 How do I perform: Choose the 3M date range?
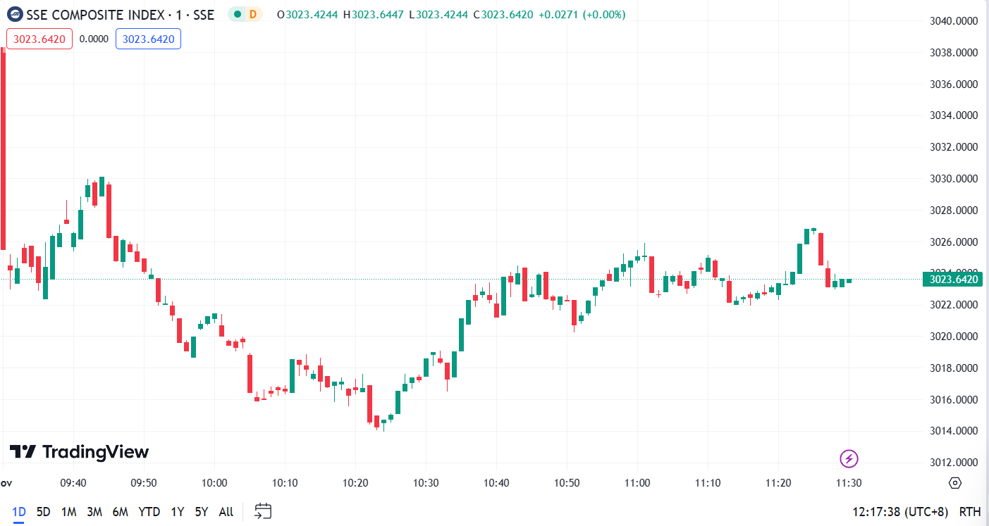(94, 512)
